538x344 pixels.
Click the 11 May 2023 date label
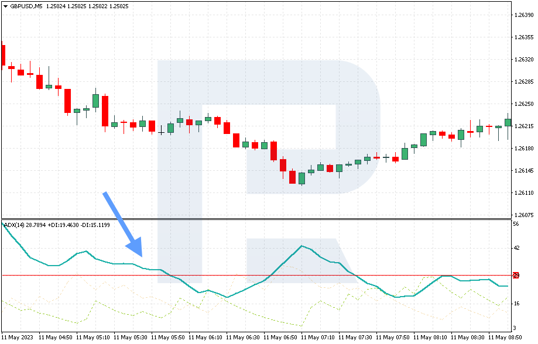[18, 338]
